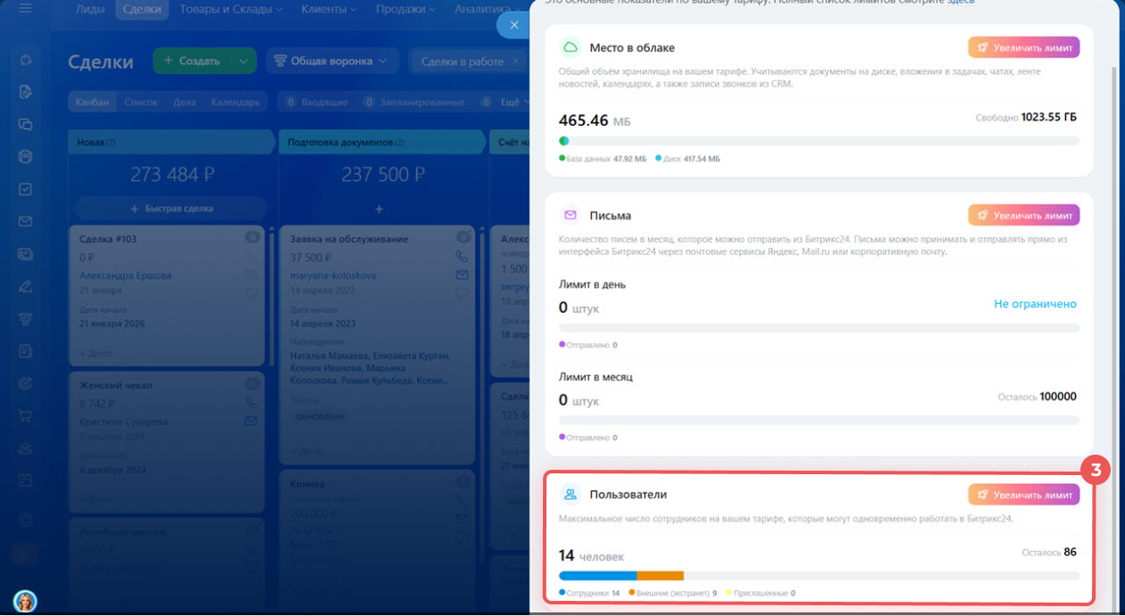Expand the Товары и Склады menu

(x=231, y=10)
